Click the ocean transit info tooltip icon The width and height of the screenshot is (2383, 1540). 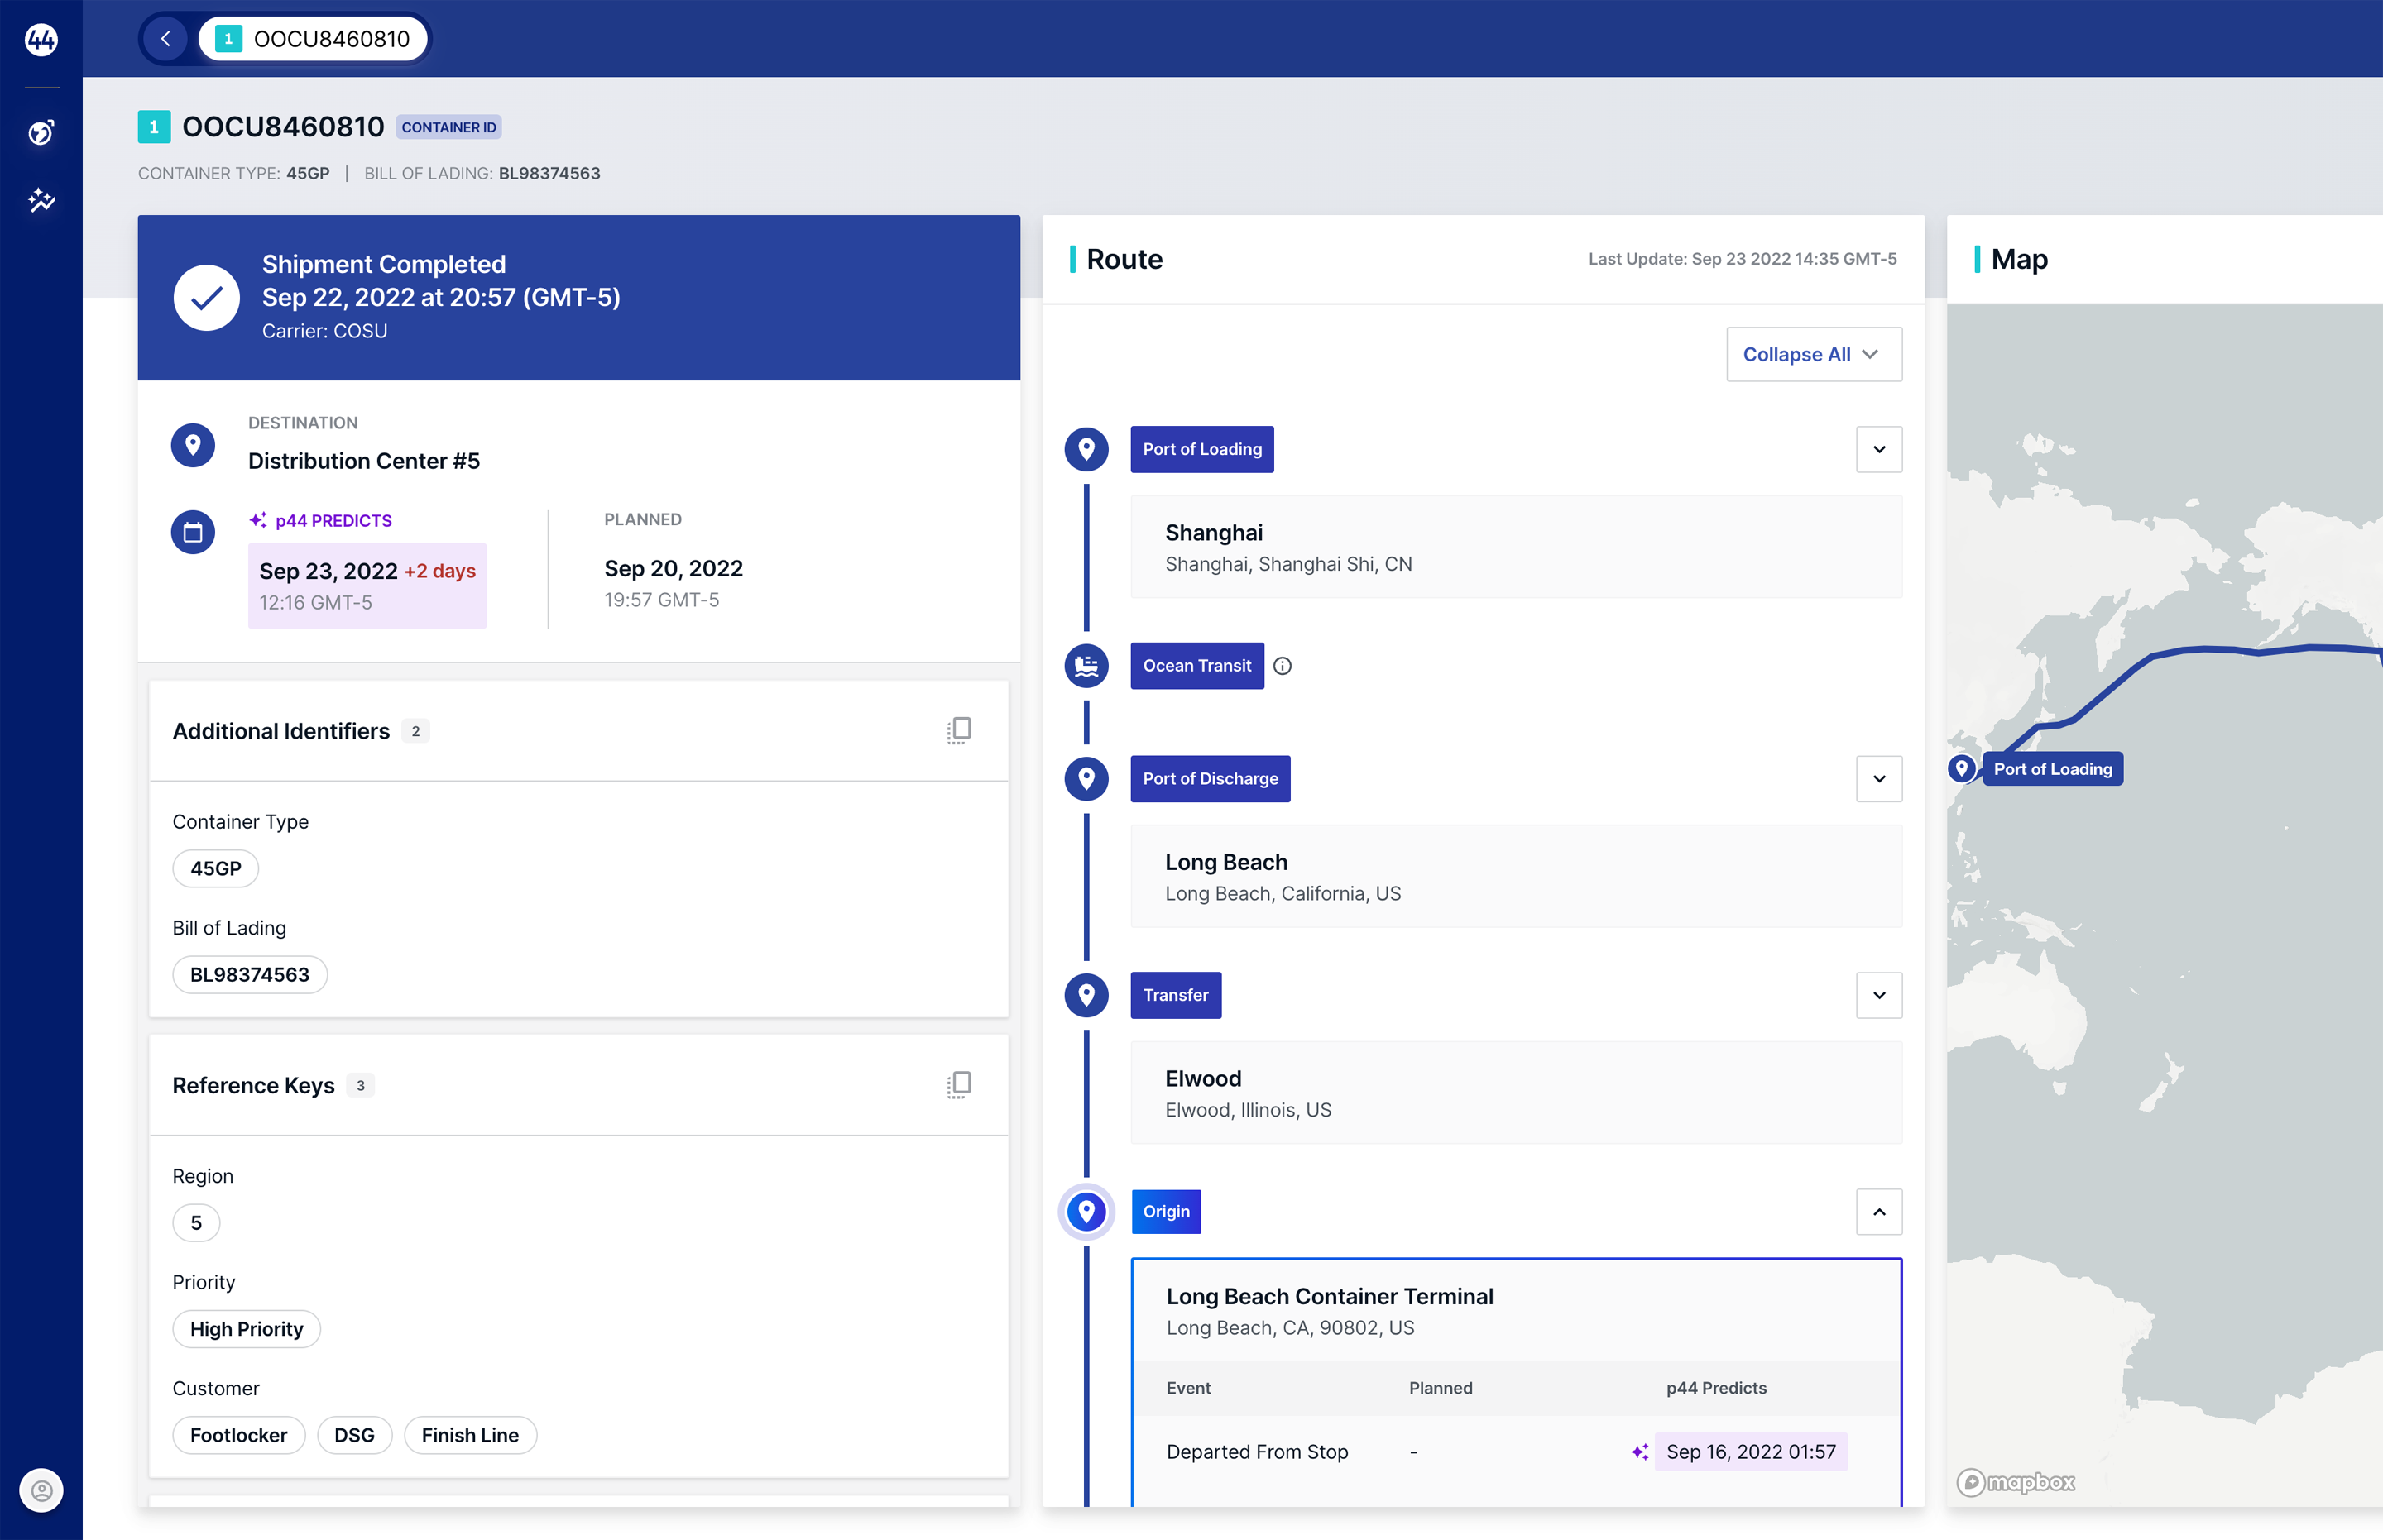pos(1282,665)
